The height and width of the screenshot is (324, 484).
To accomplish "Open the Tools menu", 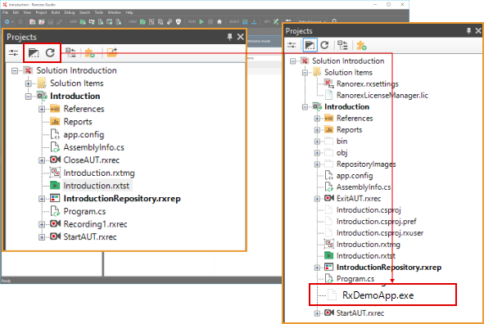I will tap(99, 12).
